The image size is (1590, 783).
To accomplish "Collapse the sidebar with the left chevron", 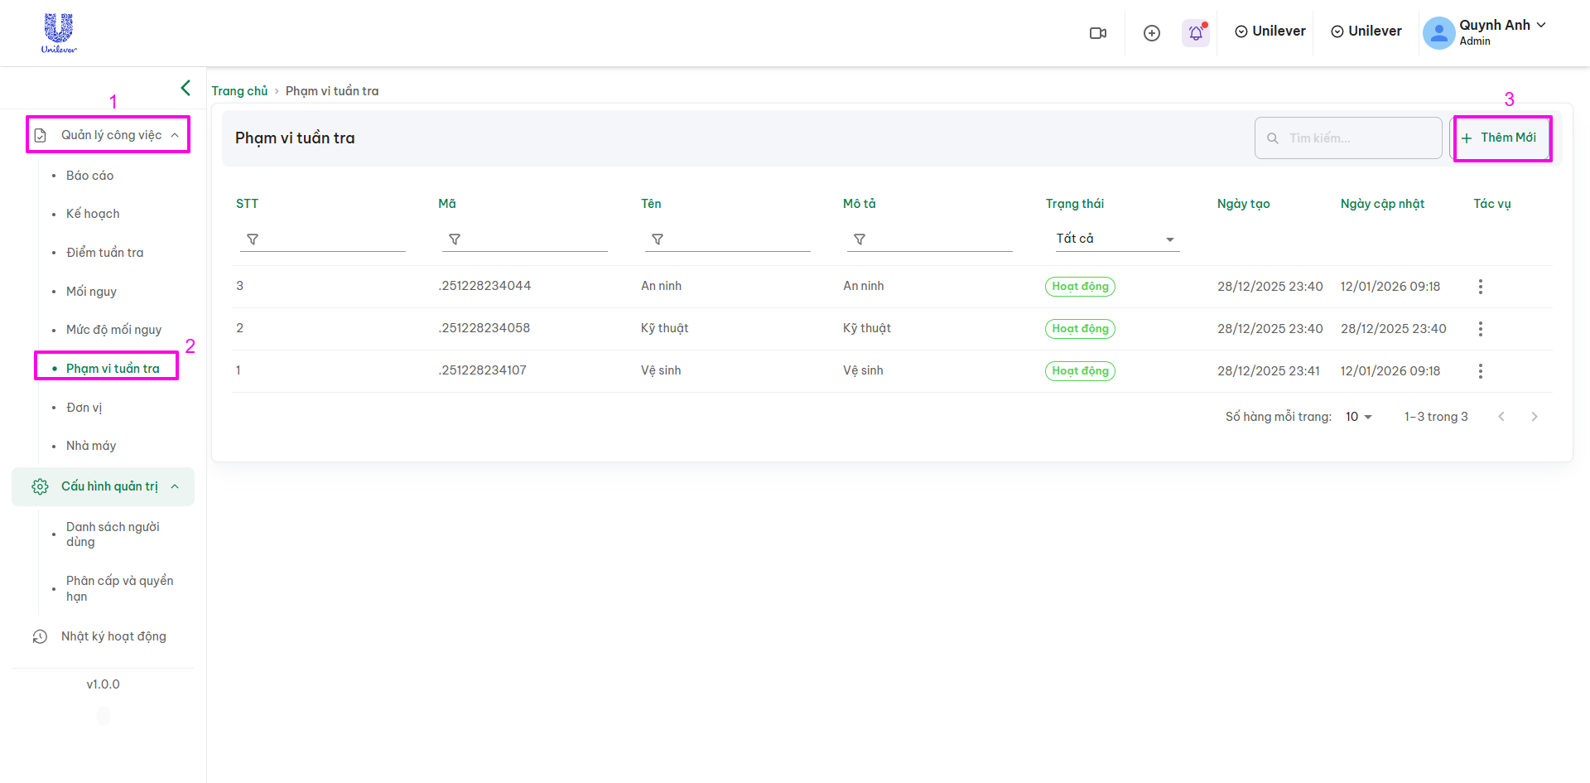I will pyautogui.click(x=185, y=88).
